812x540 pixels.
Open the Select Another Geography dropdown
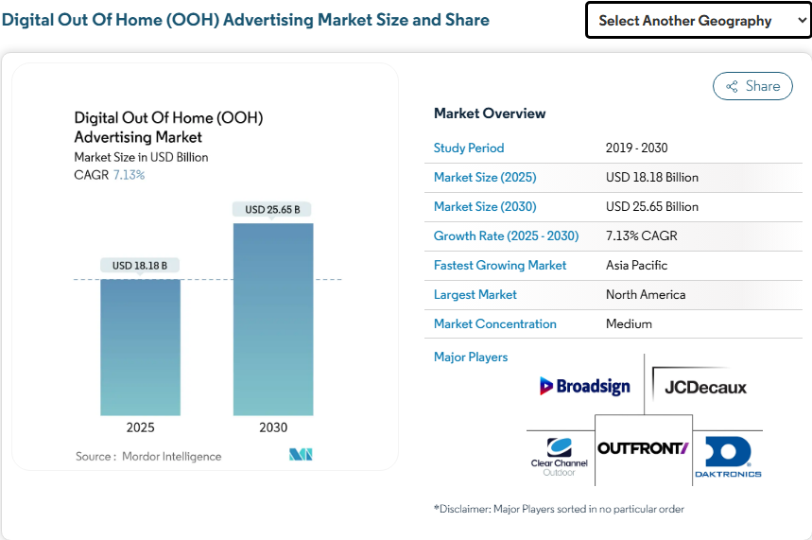click(698, 20)
